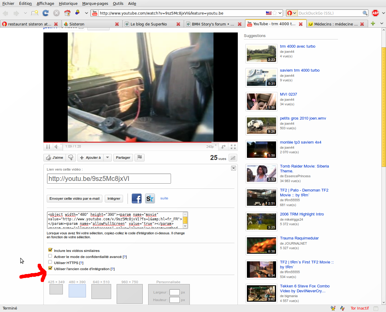Click the Intégrer button
This screenshot has width=386, height=312.
tap(114, 198)
